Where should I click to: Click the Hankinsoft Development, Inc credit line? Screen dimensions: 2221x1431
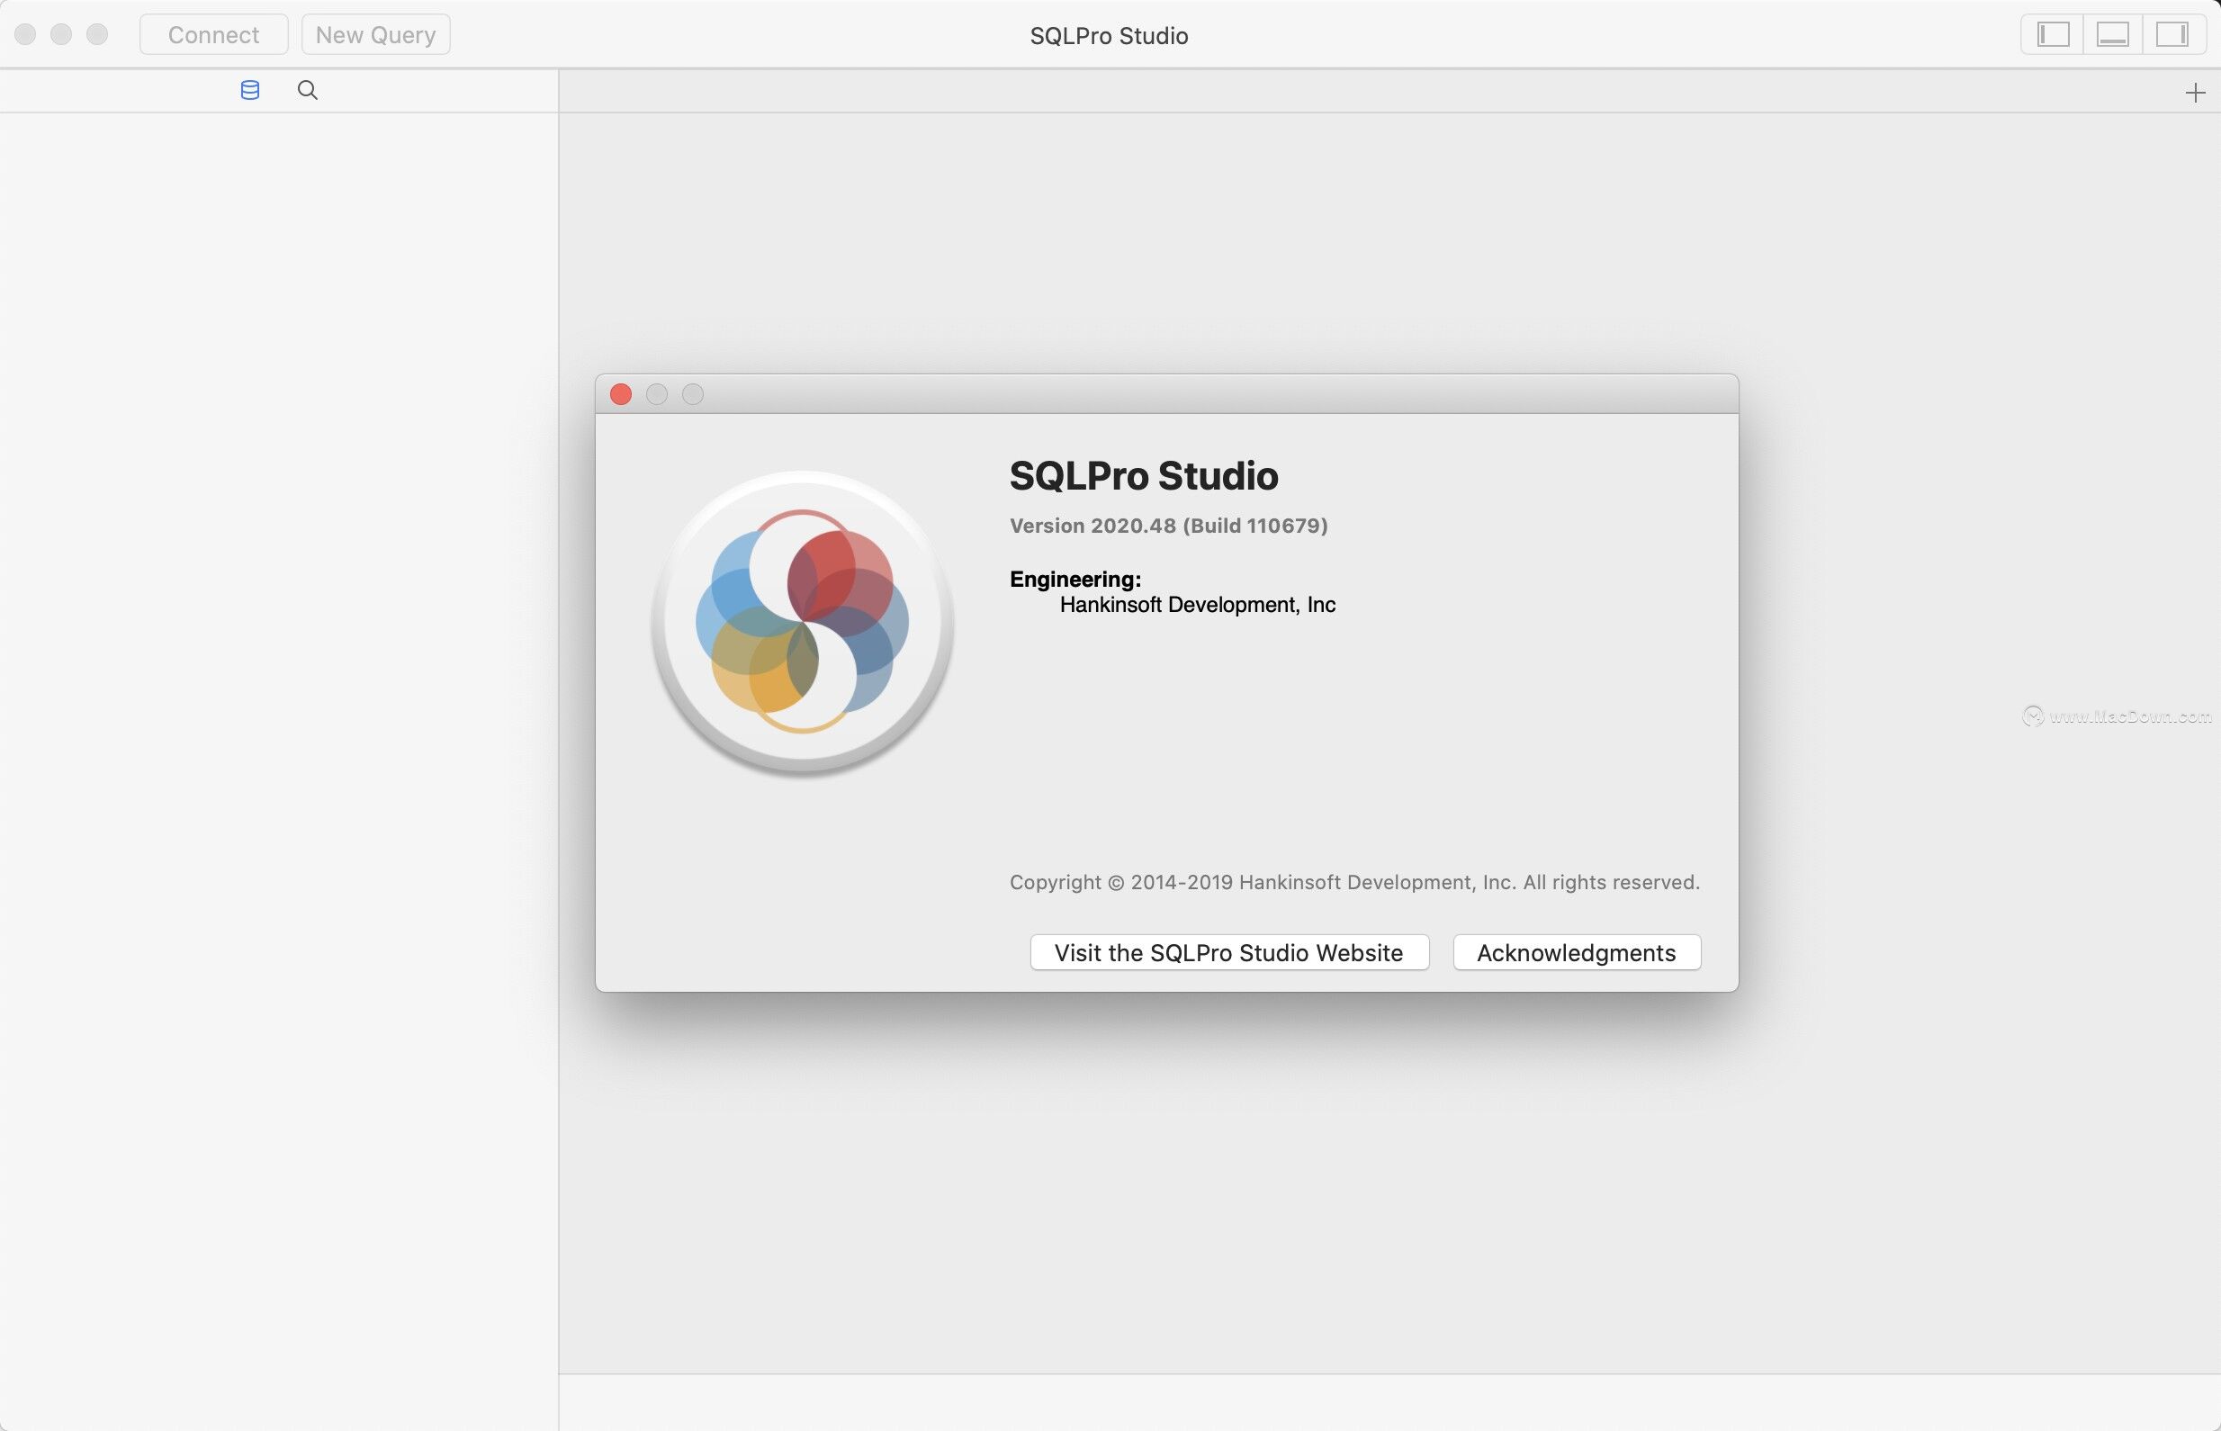[1198, 605]
